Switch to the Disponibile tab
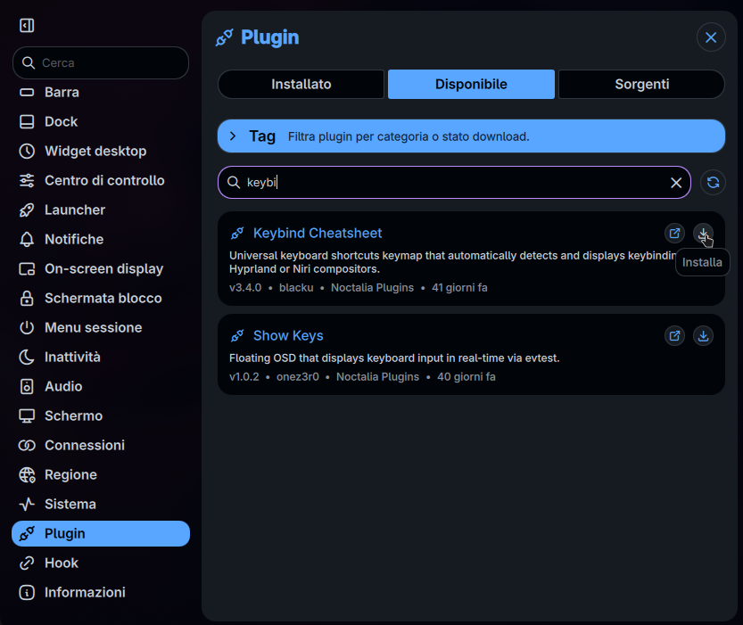This screenshot has width=743, height=625. [x=471, y=85]
